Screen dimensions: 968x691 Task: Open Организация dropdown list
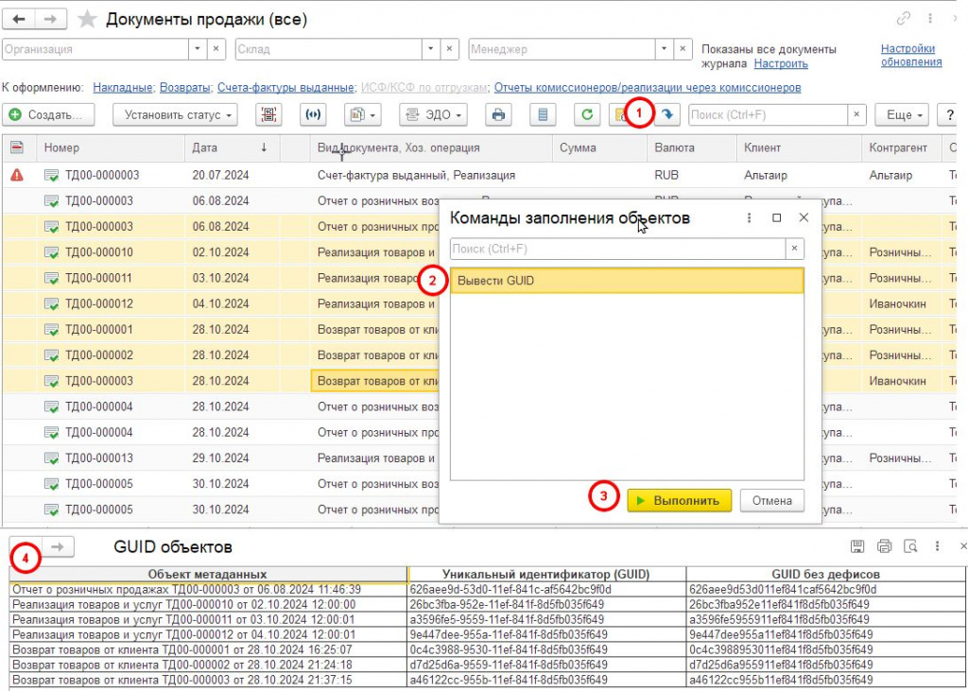[x=198, y=49]
